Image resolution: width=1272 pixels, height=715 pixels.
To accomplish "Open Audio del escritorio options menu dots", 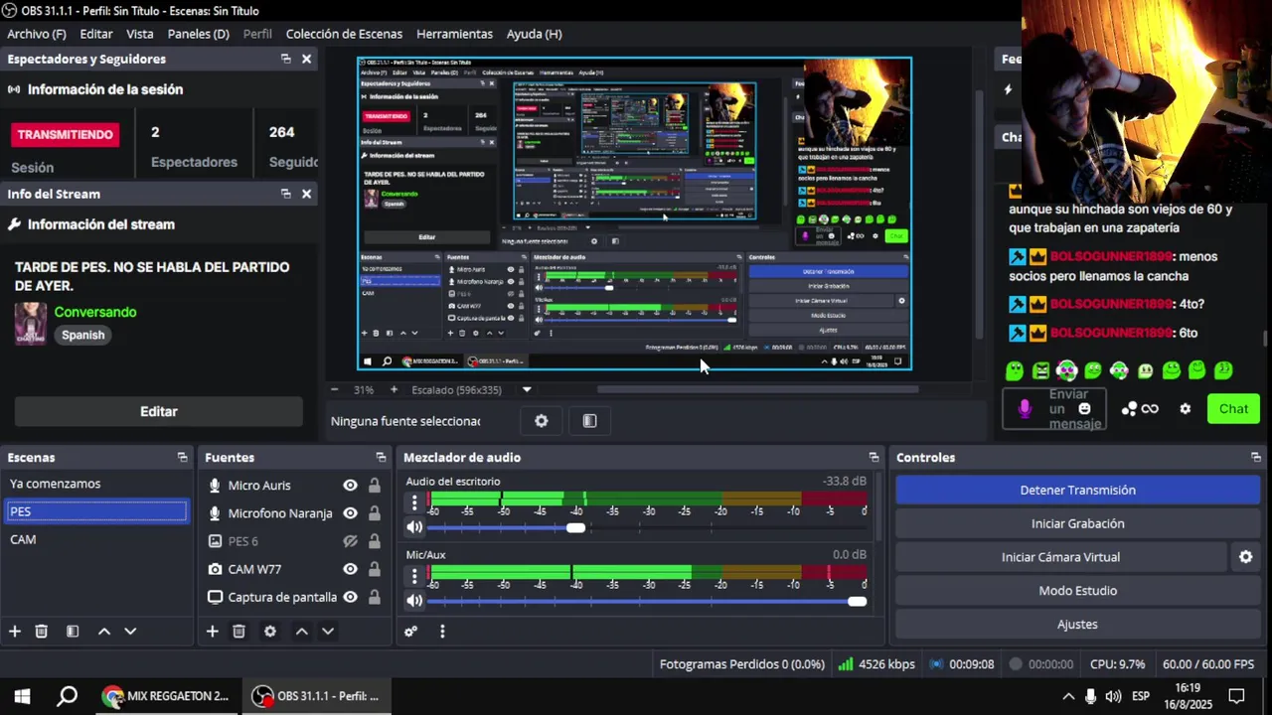I will [414, 501].
